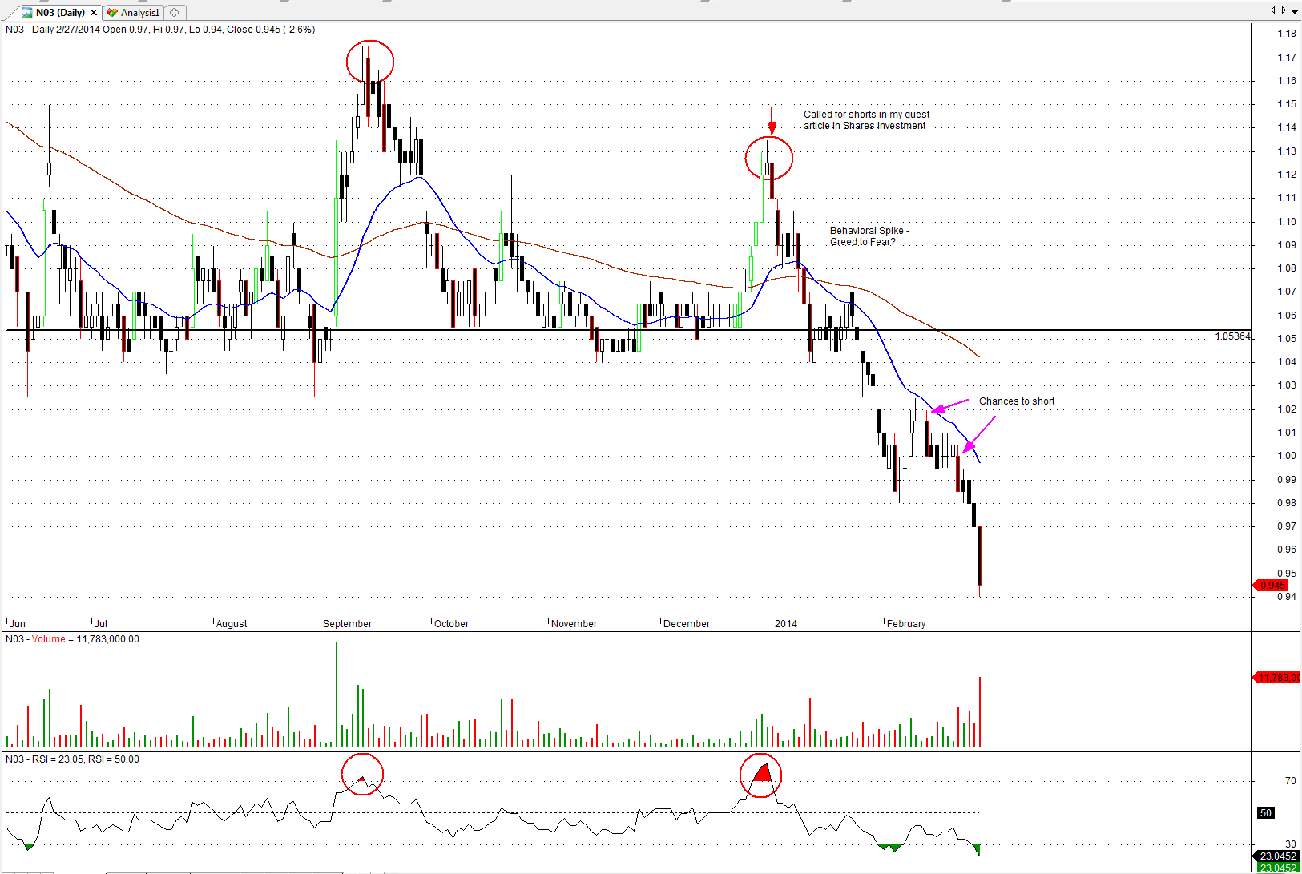
Task: Click the RSI 50 level axis label
Action: [1266, 813]
